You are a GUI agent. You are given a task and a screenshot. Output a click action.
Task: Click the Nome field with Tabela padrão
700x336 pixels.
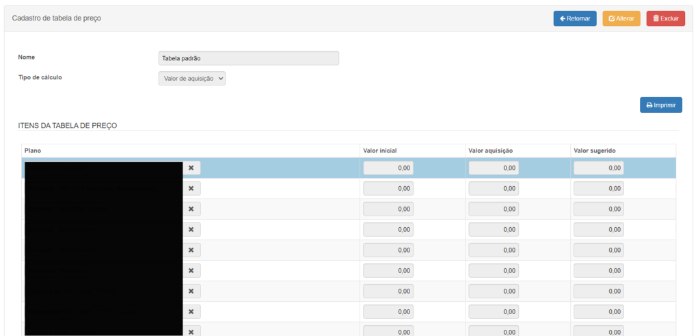point(248,58)
